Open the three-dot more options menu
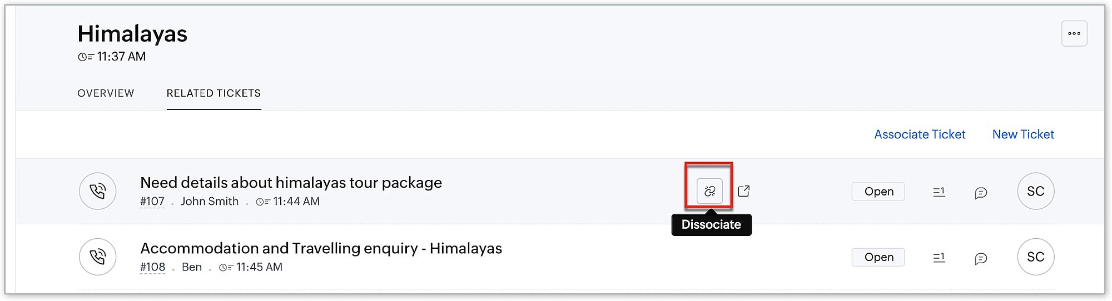 pos(1074,34)
